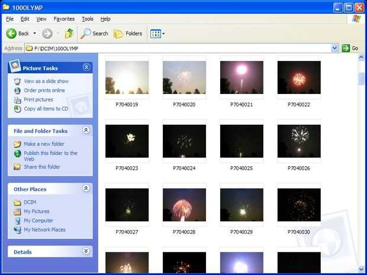Select thumbnail P7040020

point(185,77)
